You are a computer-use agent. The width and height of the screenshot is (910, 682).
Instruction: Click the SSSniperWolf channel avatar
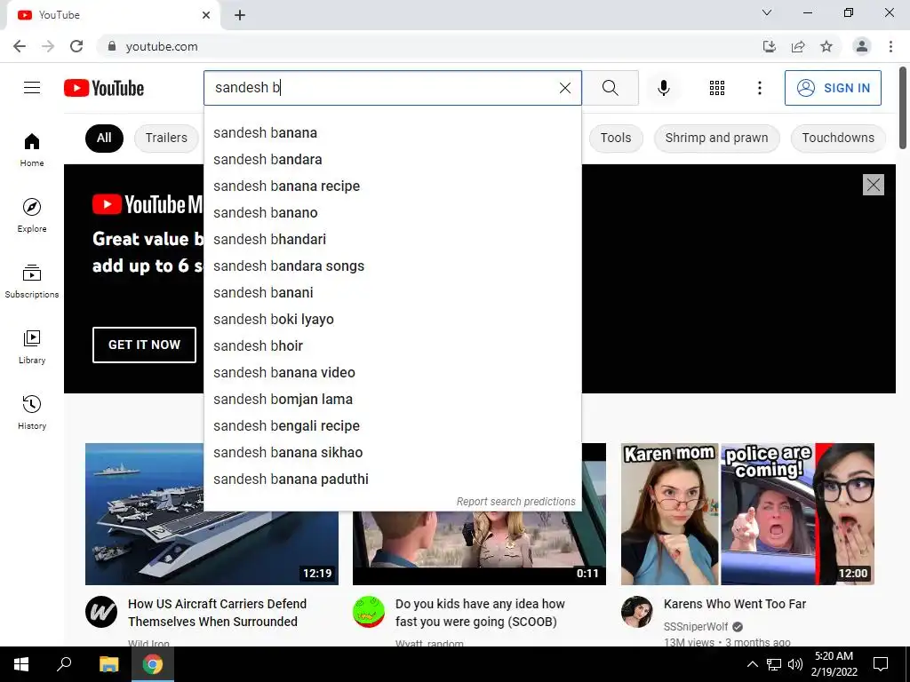point(637,612)
